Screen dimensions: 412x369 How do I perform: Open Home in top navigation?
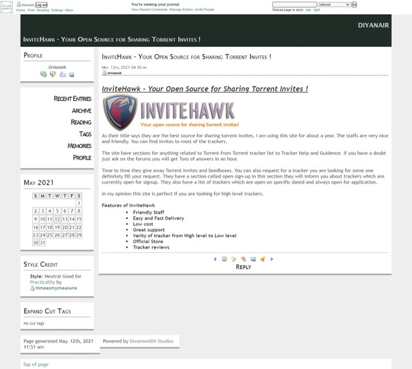pos(21,10)
